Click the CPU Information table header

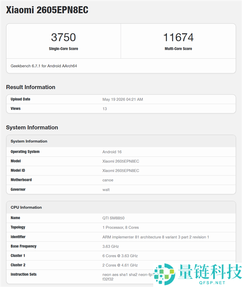click(x=26, y=207)
